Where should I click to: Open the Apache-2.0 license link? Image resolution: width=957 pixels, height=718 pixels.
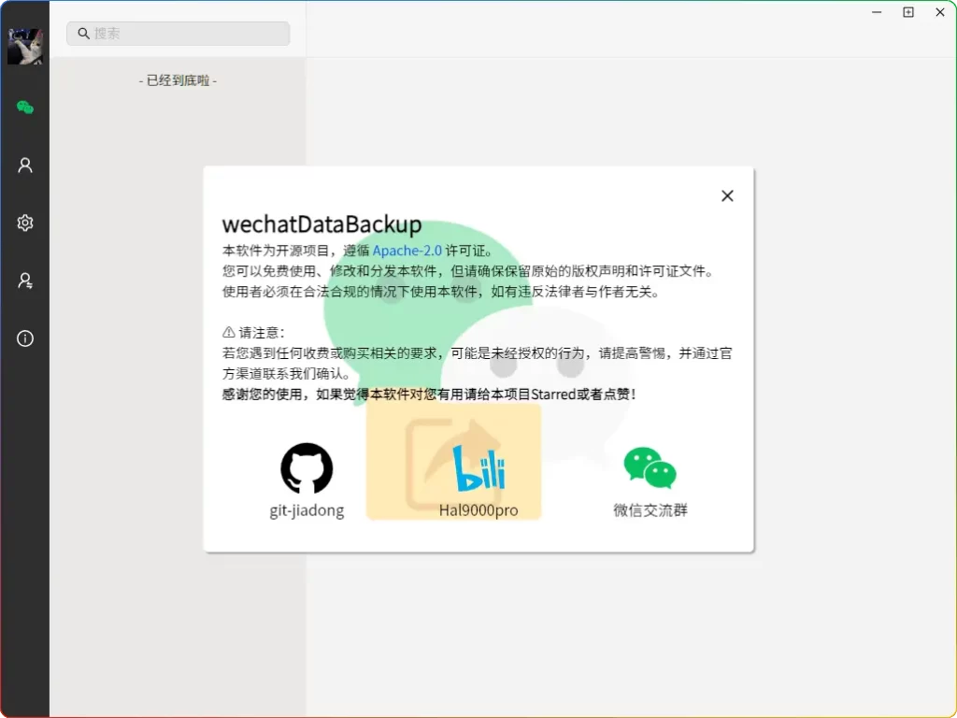407,251
